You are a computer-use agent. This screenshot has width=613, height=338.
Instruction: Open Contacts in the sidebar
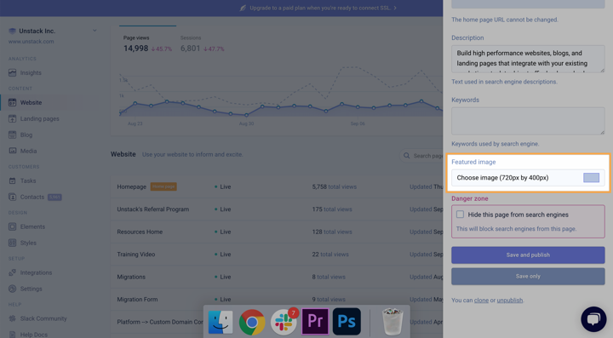pyautogui.click(x=32, y=197)
